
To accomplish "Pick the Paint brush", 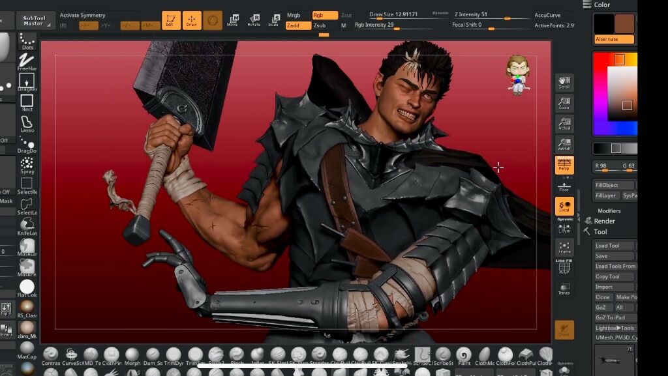I will (x=464, y=356).
